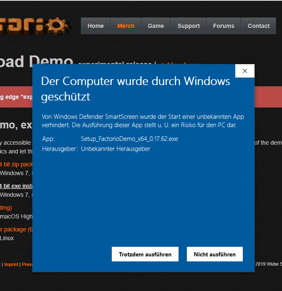
Task: Open the macOS dmg download link
Action: pyautogui.click(x=6, y=208)
